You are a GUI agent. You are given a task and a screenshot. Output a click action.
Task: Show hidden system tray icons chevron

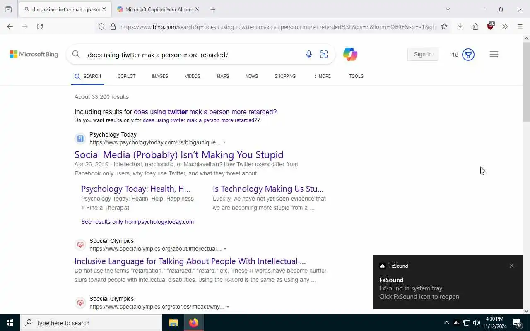(x=446, y=323)
